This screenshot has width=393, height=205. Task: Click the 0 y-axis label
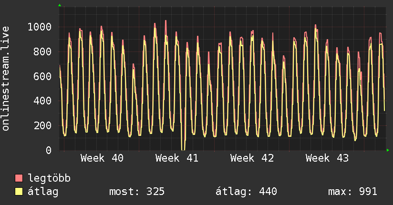tap(48, 150)
